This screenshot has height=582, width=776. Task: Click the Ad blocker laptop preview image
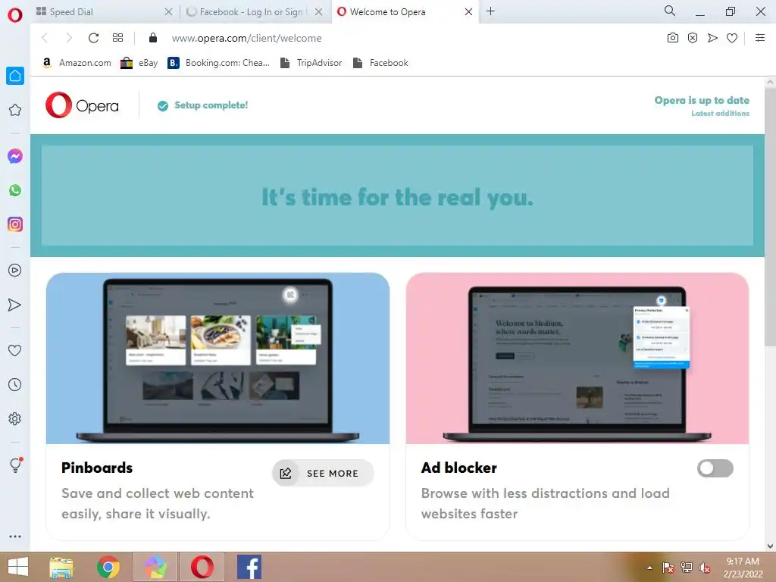click(577, 358)
